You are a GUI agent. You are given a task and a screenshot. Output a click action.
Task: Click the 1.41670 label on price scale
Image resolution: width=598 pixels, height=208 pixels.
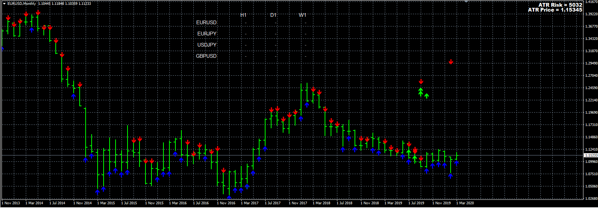pos(591,2)
